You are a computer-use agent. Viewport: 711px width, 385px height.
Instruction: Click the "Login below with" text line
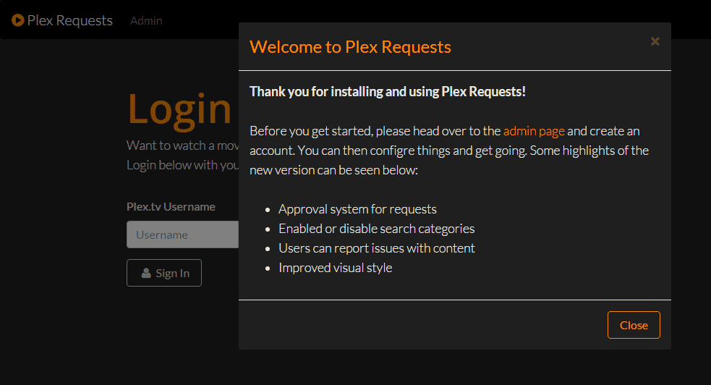click(x=182, y=165)
